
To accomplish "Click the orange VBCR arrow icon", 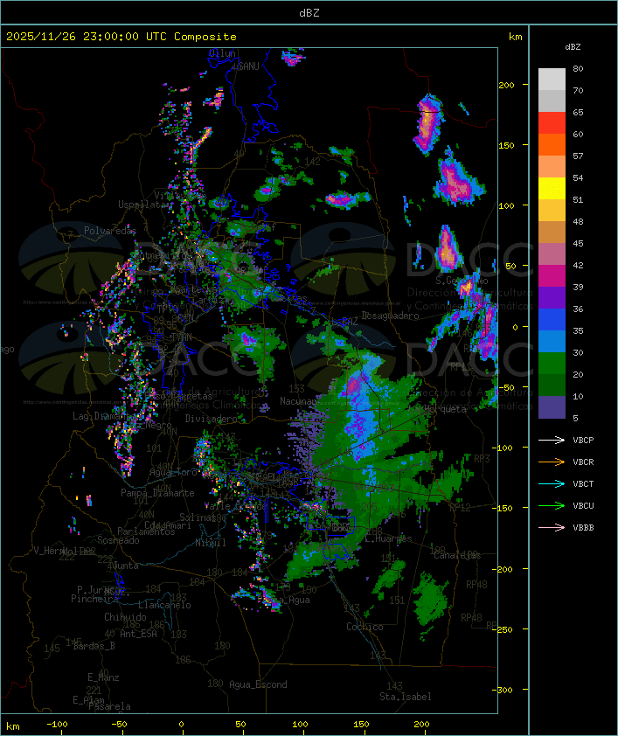I will click(552, 462).
